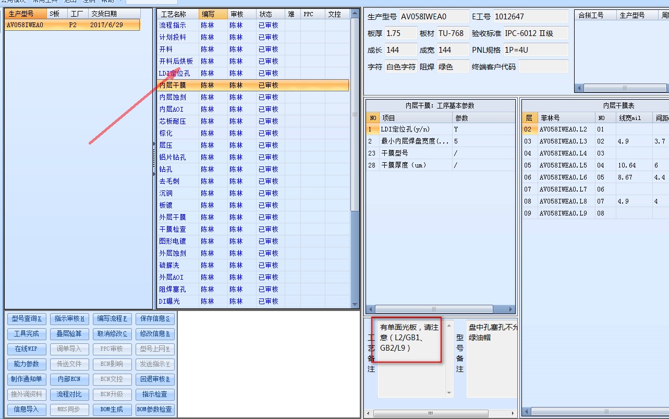Save with the 保存信息S button
Screen dimensions: 669x419
[x=155, y=319]
